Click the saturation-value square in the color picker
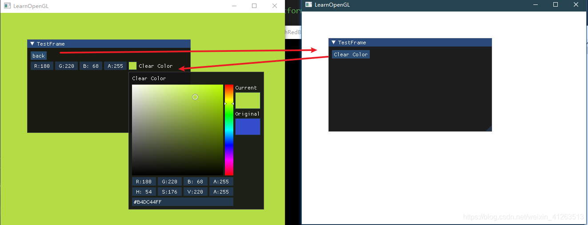The width and height of the screenshot is (588, 225). click(177, 130)
